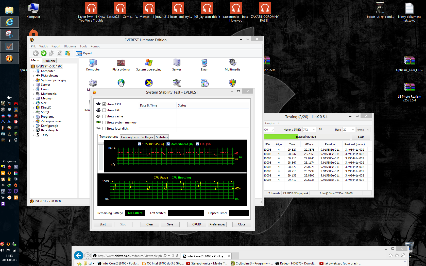Open the Serwer category icon
Image resolution: width=426 pixels, height=266 pixels.
(x=177, y=65)
